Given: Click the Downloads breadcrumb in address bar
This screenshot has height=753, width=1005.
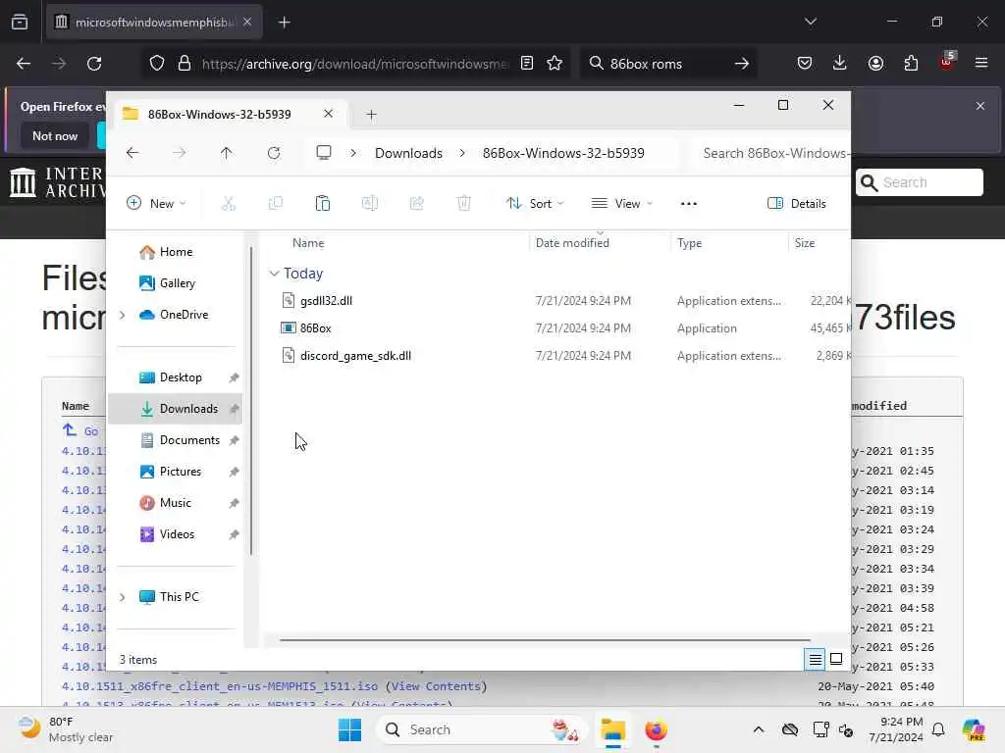Looking at the screenshot, I should tap(408, 153).
